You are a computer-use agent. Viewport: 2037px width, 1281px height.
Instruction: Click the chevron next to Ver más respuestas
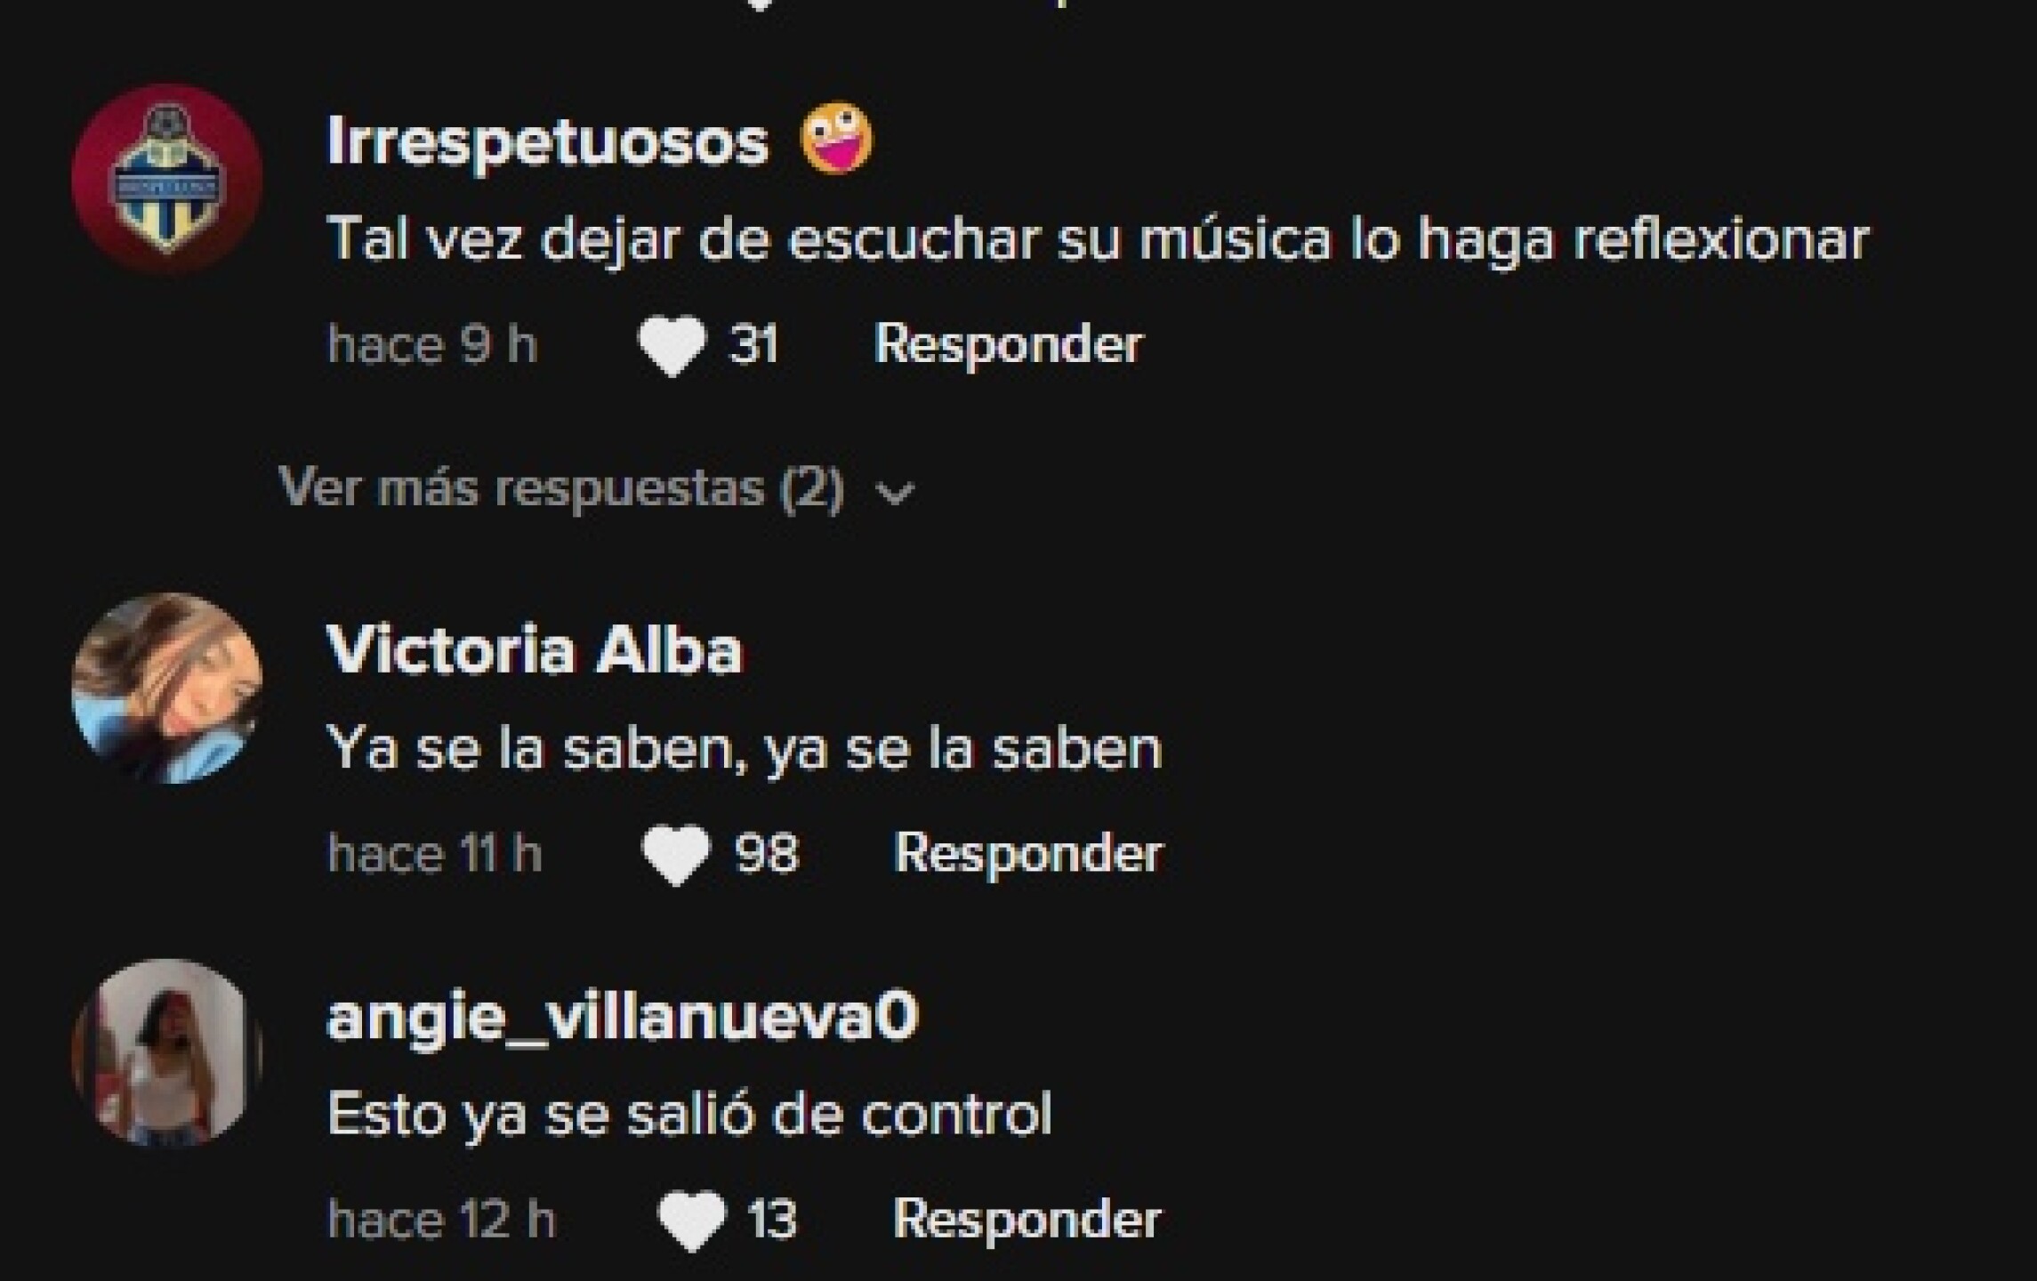click(x=895, y=492)
